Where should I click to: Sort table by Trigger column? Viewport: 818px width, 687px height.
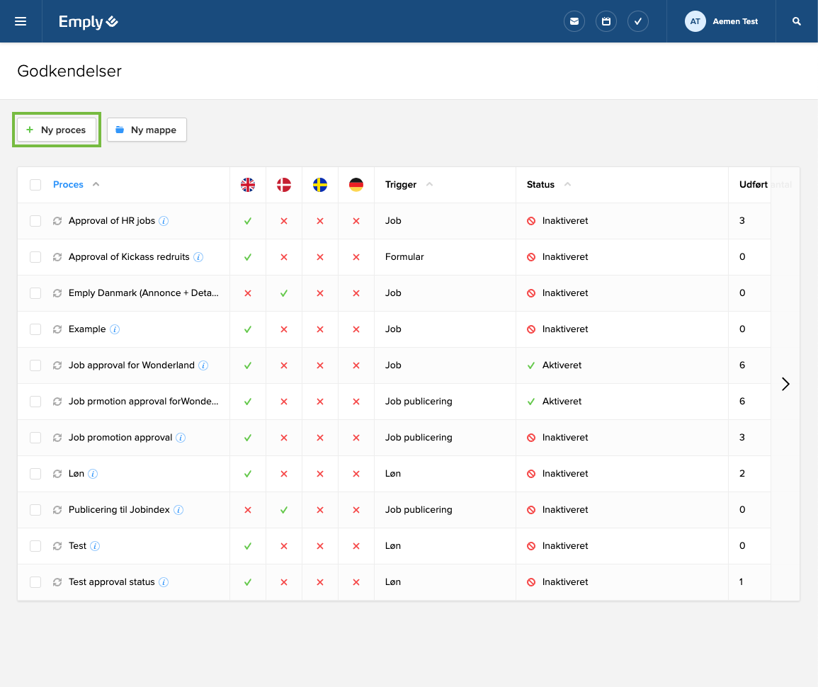click(401, 185)
